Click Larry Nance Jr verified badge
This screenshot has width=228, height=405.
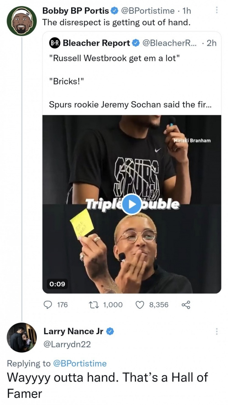click(x=110, y=331)
